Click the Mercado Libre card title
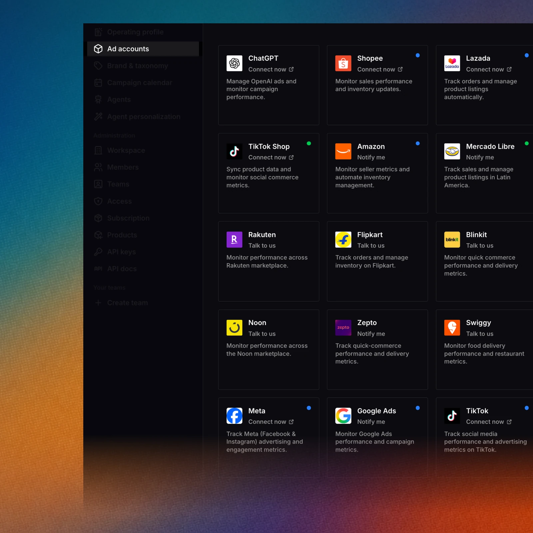Viewport: 533px width, 533px height. [490, 146]
